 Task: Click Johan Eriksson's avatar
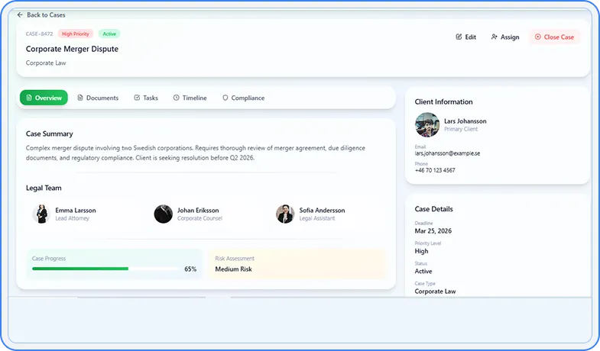tap(163, 214)
